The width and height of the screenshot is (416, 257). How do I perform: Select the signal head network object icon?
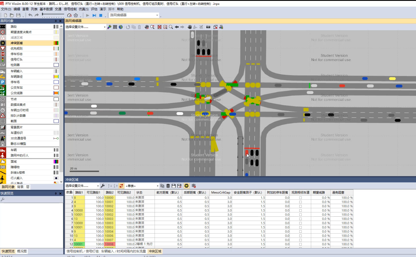tap(3, 60)
